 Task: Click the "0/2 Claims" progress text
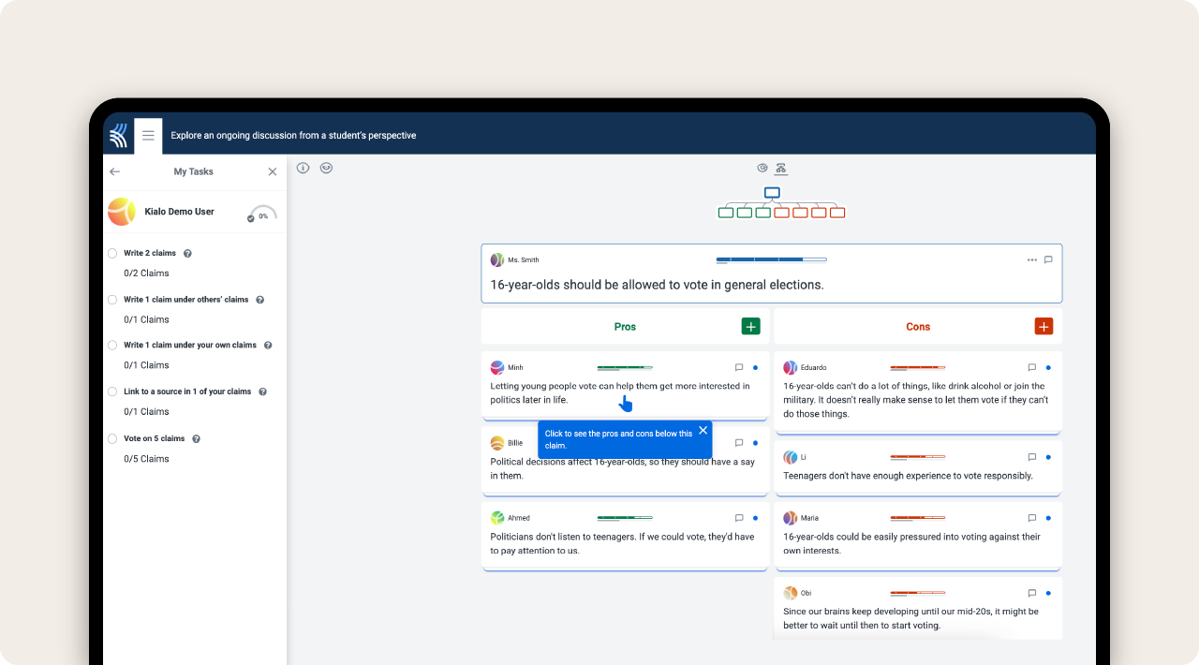(146, 273)
